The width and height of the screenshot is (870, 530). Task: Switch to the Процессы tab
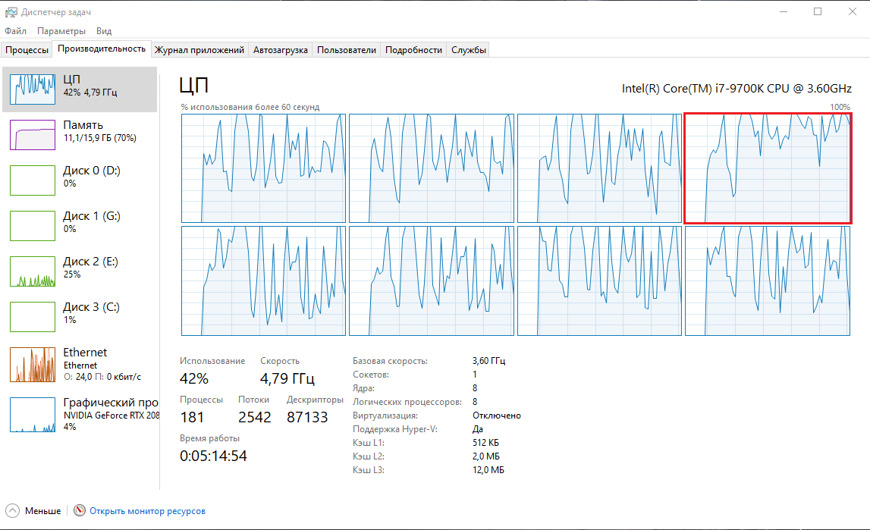click(x=27, y=50)
